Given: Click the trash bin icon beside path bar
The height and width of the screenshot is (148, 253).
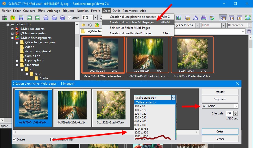Looking at the screenshot, I should point(249,31).
